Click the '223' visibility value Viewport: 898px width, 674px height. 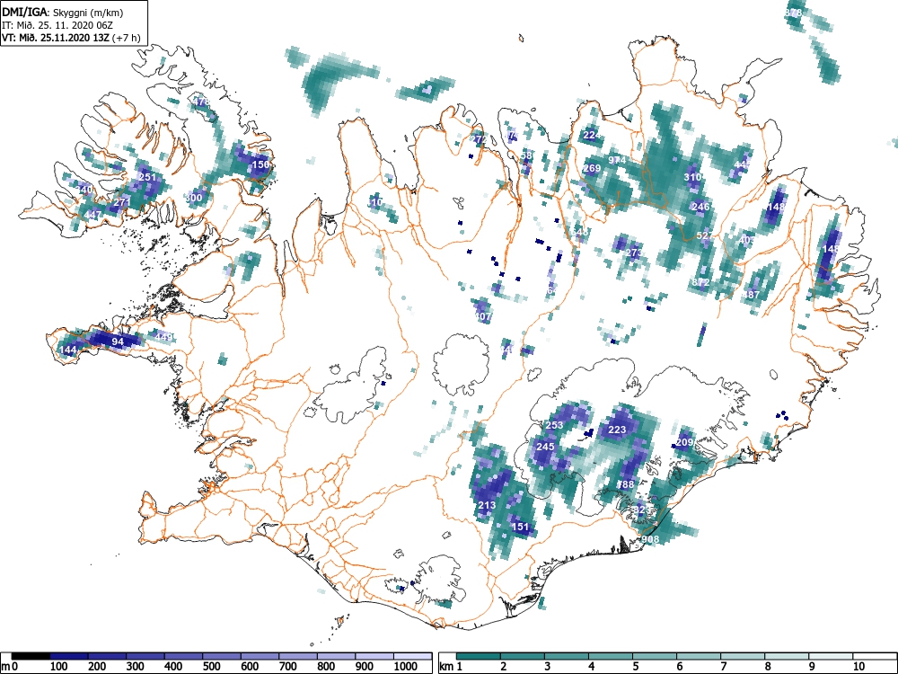click(x=617, y=430)
